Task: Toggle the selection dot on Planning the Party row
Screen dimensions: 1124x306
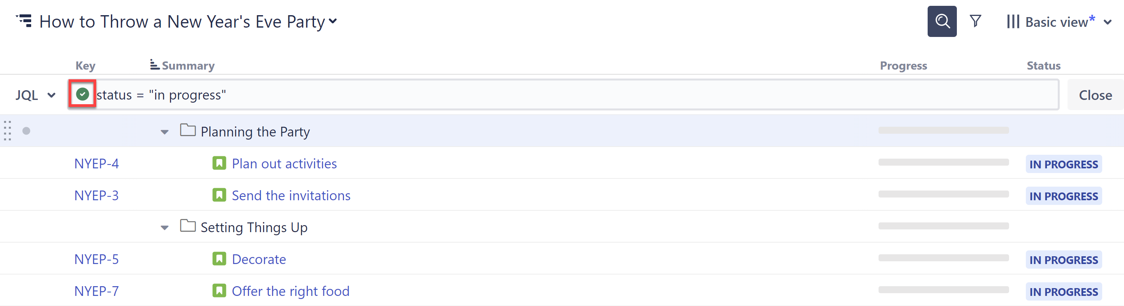Action: coord(26,130)
